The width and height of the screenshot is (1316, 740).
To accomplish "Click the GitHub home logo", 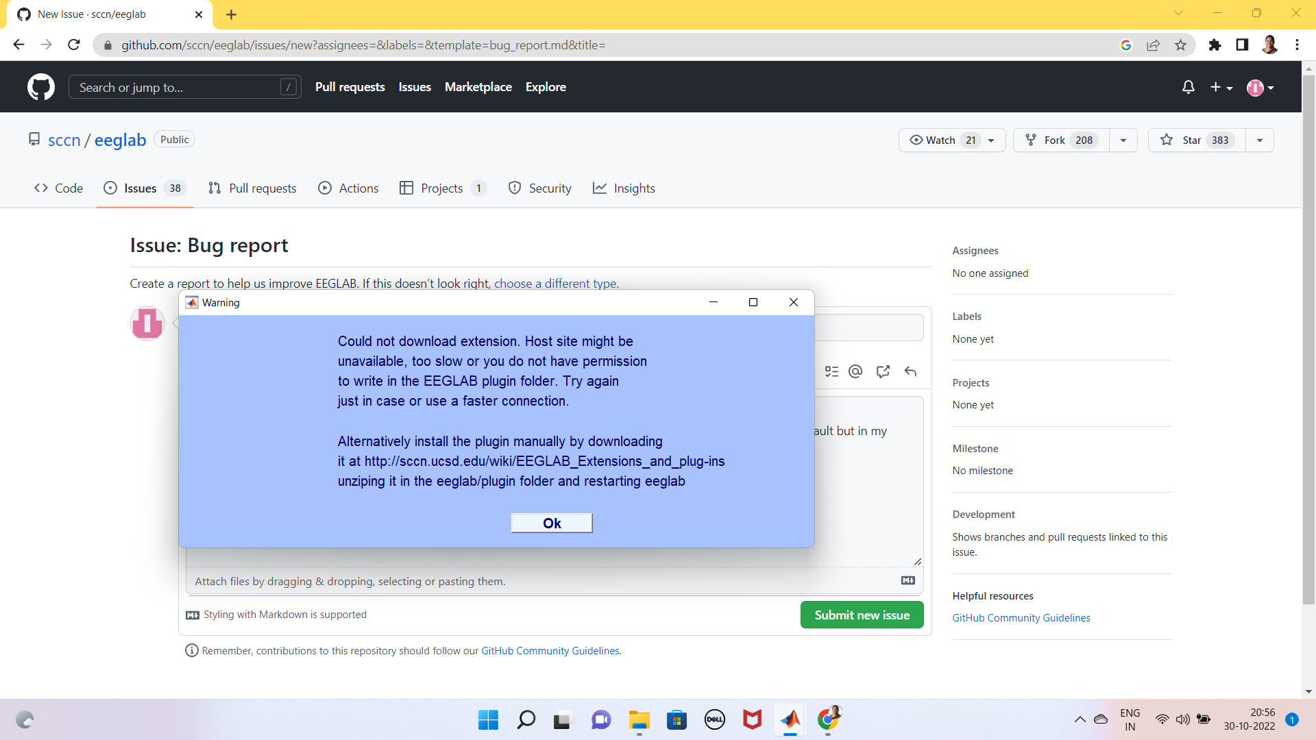I will tap(41, 87).
